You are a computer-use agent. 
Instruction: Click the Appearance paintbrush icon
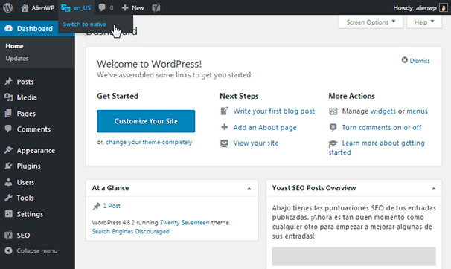pos(8,150)
